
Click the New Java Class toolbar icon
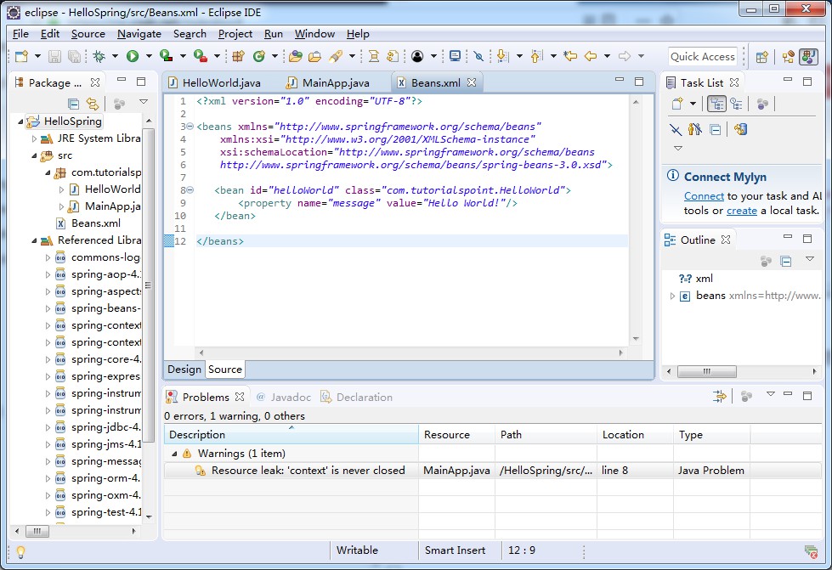[x=259, y=56]
